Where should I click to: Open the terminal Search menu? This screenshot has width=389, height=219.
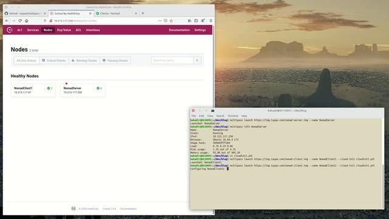click(220, 116)
